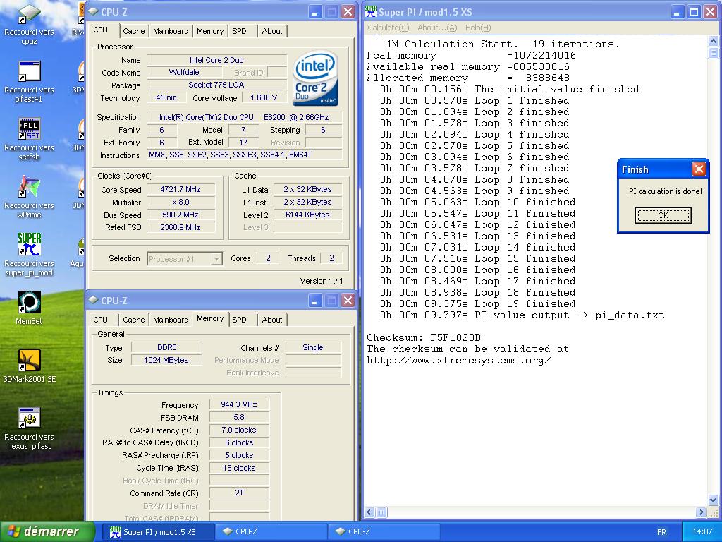The height and width of the screenshot is (542, 722).
Task: Open the cpuz desktop shortcut icon
Action: click(29, 14)
